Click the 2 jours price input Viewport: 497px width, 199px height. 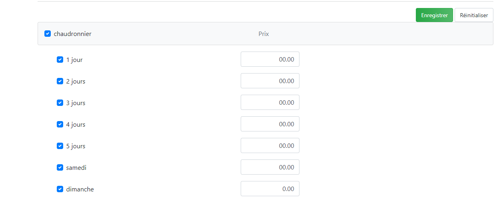coord(270,81)
